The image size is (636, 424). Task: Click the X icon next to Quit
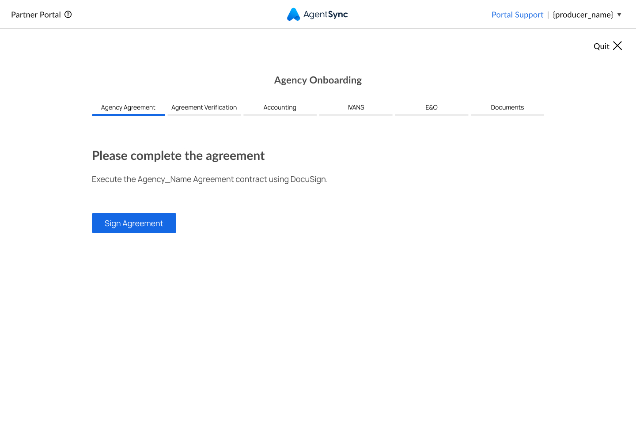(x=617, y=46)
